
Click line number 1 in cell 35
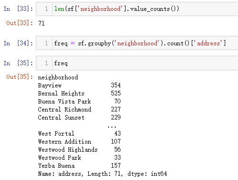[46, 63]
